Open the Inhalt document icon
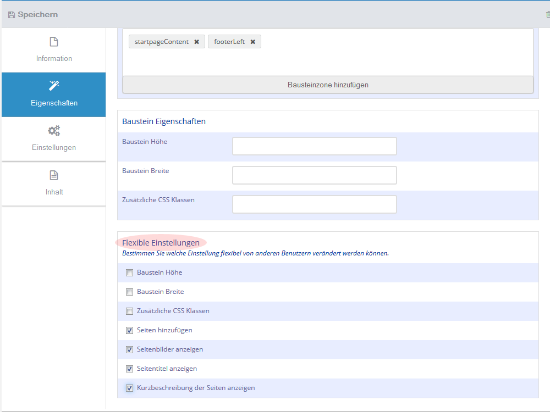Image resolution: width=550 pixels, height=412 pixels. point(54,175)
